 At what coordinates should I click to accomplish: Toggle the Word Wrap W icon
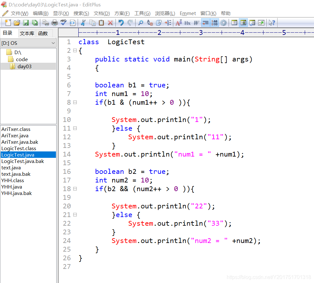(x=196, y=23)
